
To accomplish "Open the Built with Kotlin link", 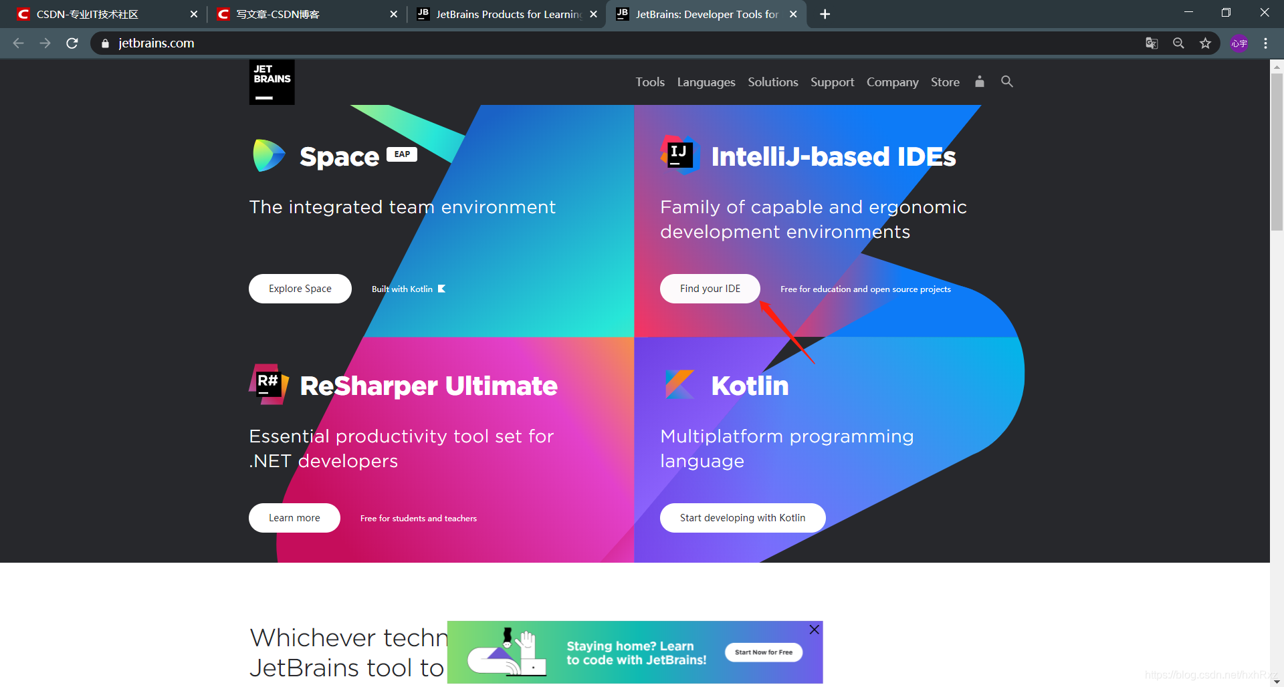I will point(409,289).
